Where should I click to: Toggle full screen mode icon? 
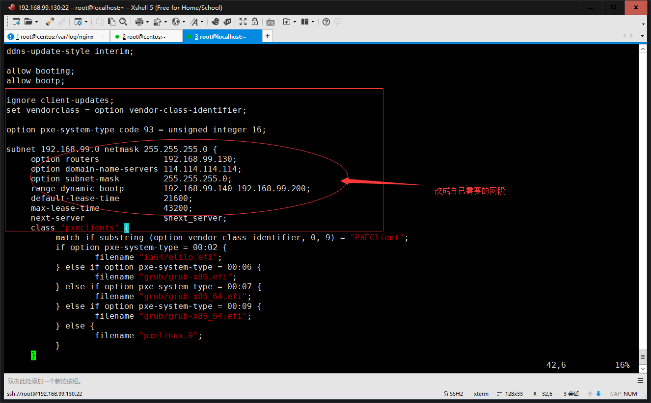click(243, 22)
